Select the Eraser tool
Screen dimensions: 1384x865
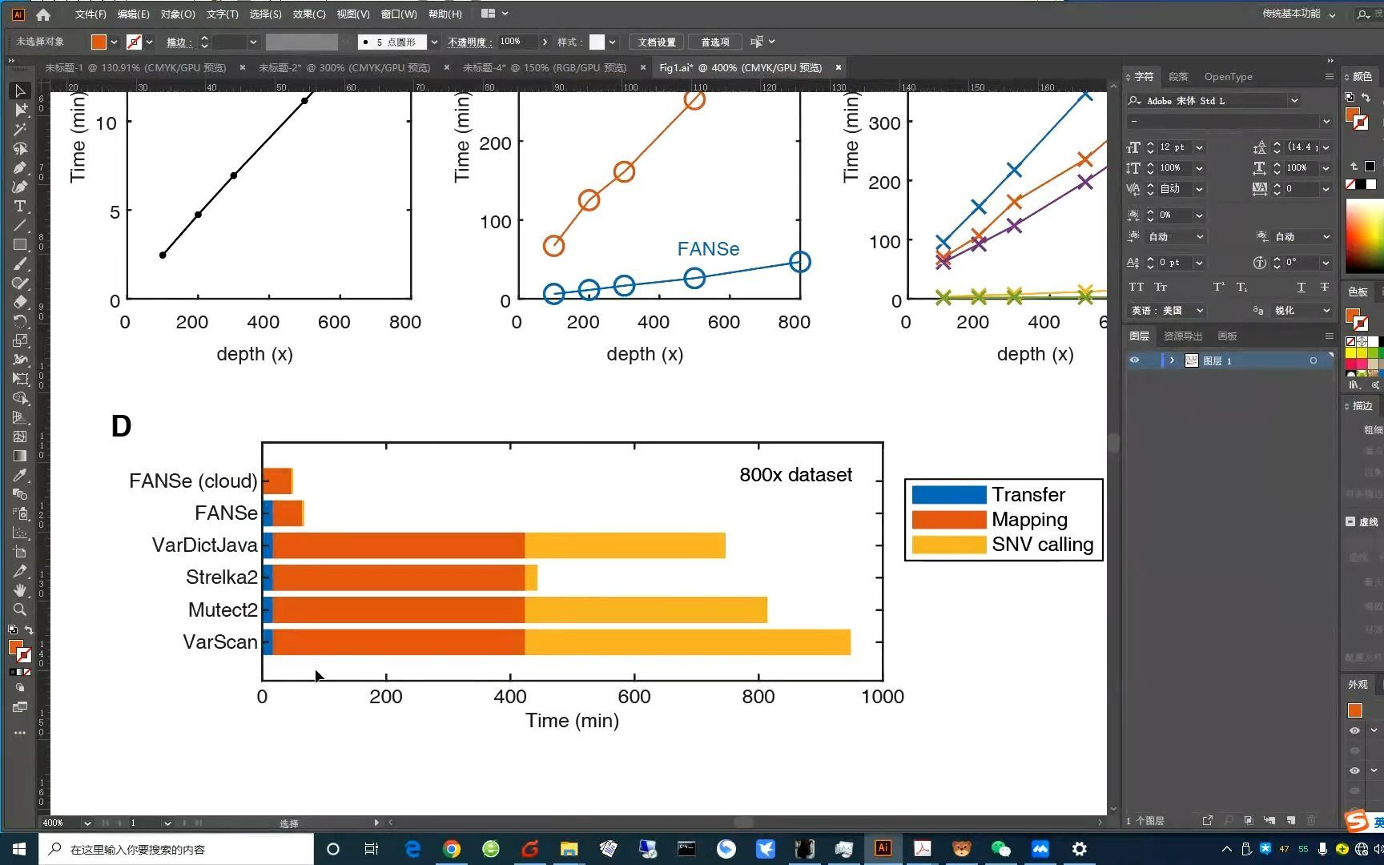tap(20, 302)
